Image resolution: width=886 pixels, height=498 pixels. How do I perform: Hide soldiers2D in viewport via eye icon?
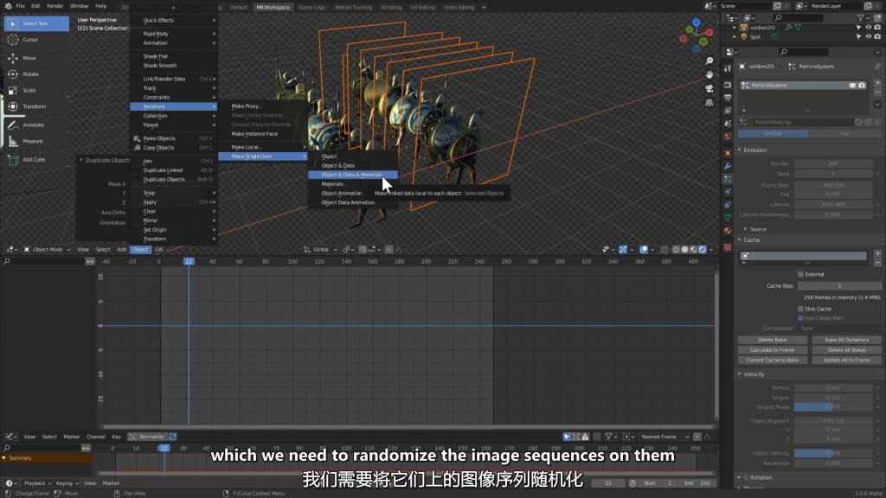coord(868,27)
